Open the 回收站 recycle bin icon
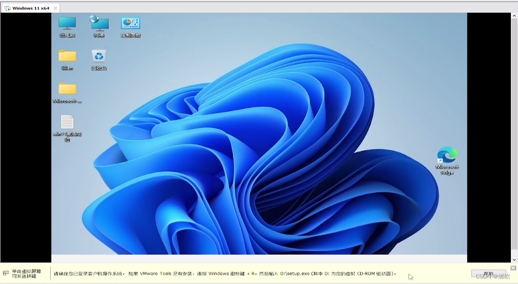 click(x=99, y=60)
